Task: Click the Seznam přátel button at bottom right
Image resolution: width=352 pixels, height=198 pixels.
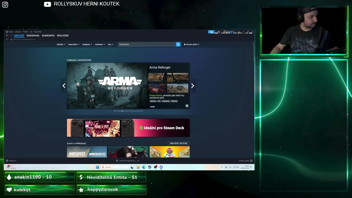Action: coord(246,161)
